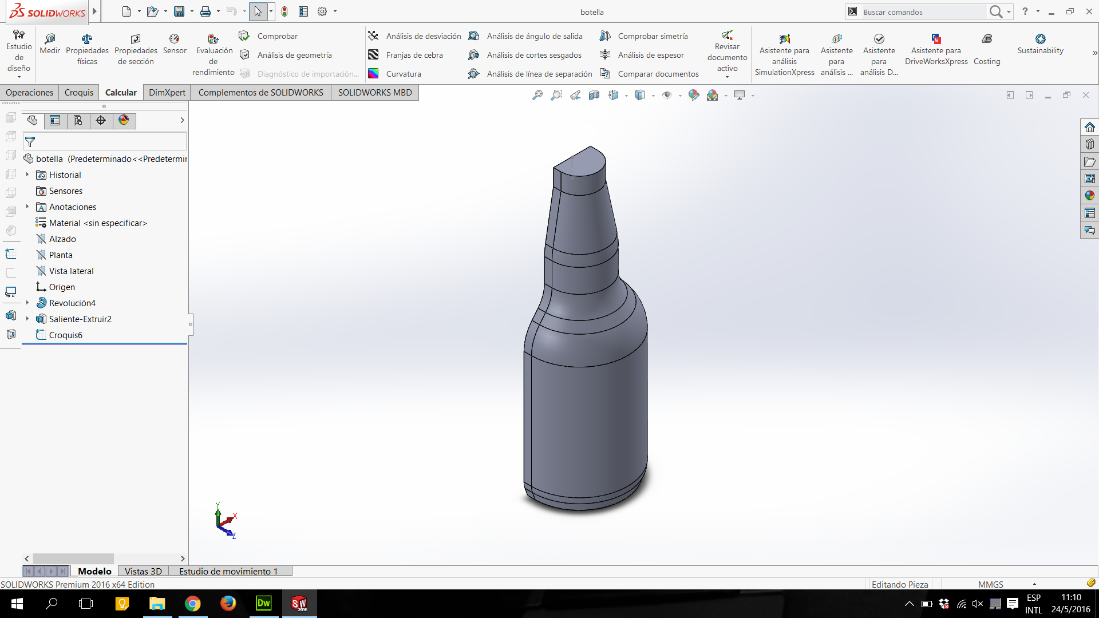Screen dimensions: 1099x618
Task: Open the Costing tool
Action: tap(987, 49)
